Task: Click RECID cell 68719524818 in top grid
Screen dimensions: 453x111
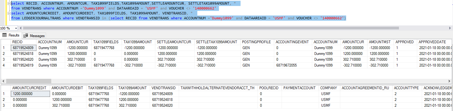Action: [x=23, y=54]
